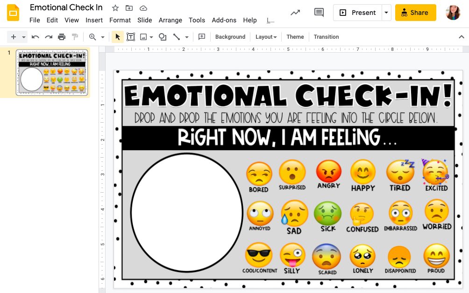Screen dimensions: 469x293
Task: Select the Cool/Content sunglasses emoji
Action: pyautogui.click(x=259, y=255)
